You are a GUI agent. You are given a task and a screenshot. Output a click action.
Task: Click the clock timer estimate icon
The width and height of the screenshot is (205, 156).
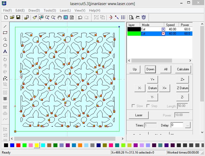point(144,17)
